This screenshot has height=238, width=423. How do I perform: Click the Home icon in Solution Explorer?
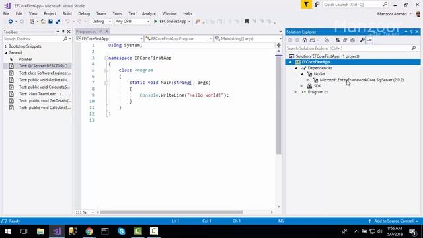click(305, 40)
